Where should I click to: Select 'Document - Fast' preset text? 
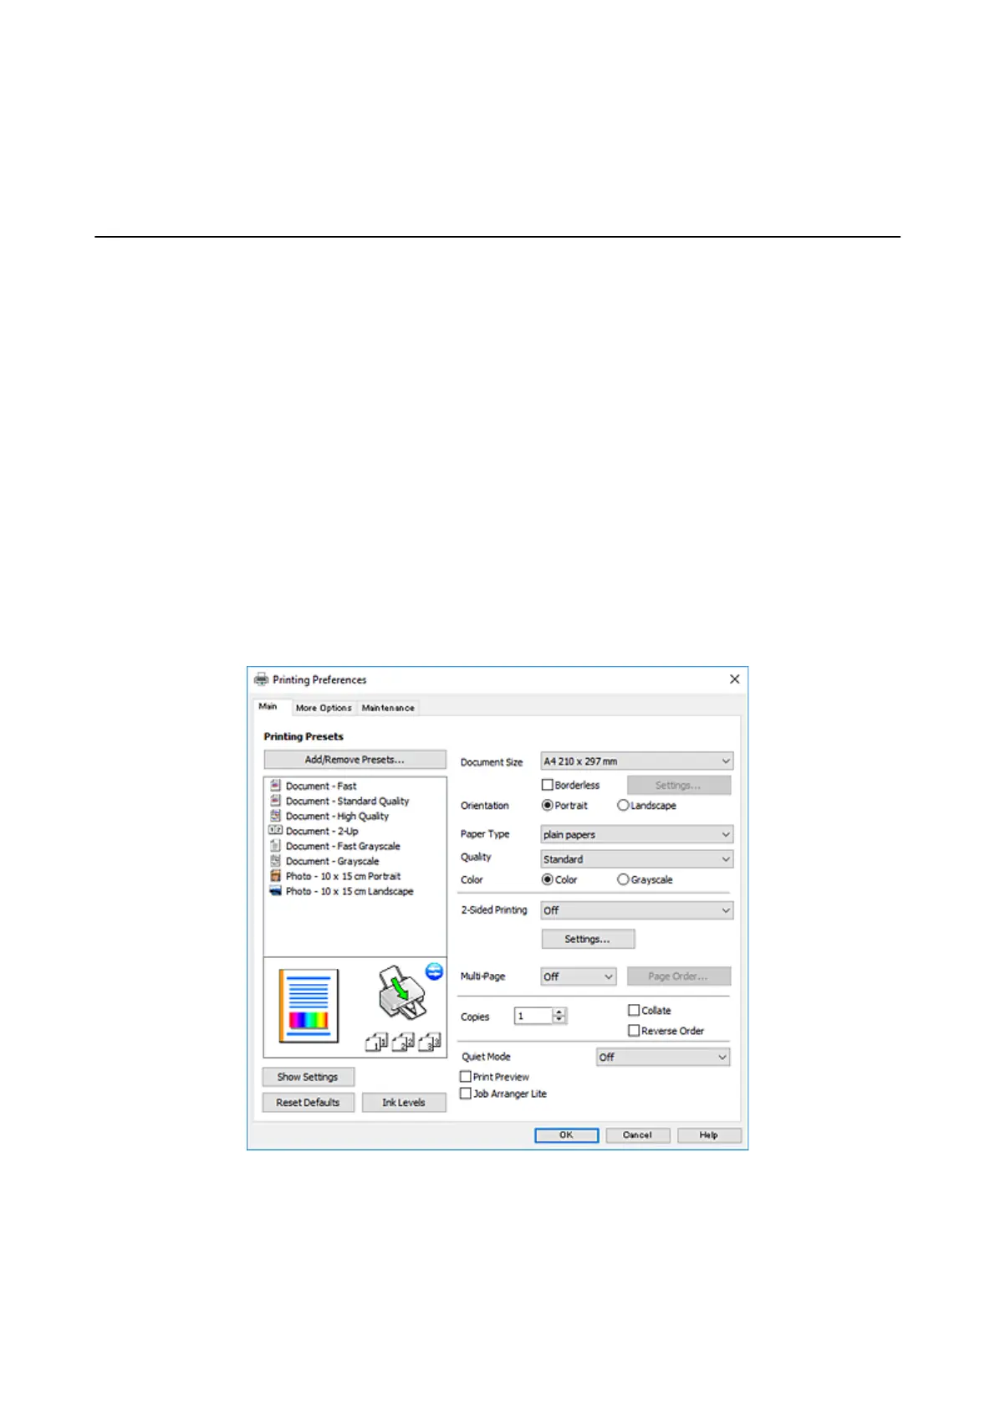pos(321,786)
